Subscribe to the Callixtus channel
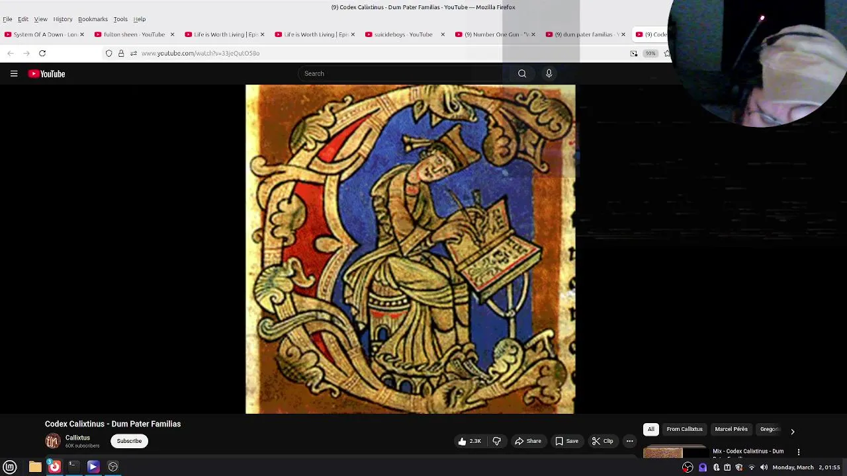 pyautogui.click(x=129, y=441)
